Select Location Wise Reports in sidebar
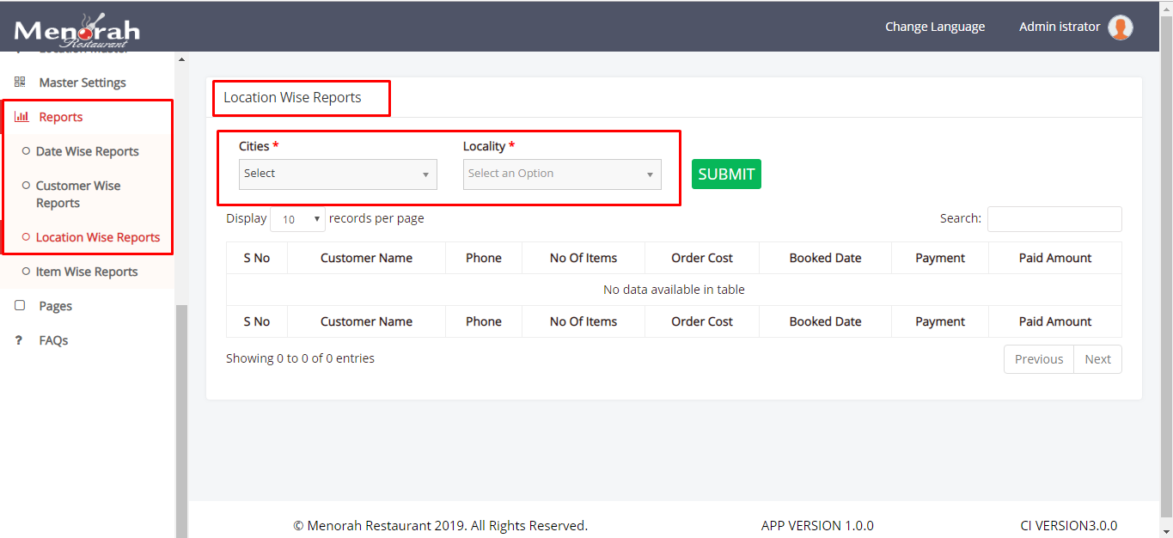This screenshot has height=538, width=1173. pos(97,237)
